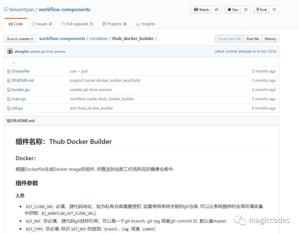The height and width of the screenshot is (234, 299).
Task: Click the Watch button
Action: pyautogui.click(x=201, y=10)
